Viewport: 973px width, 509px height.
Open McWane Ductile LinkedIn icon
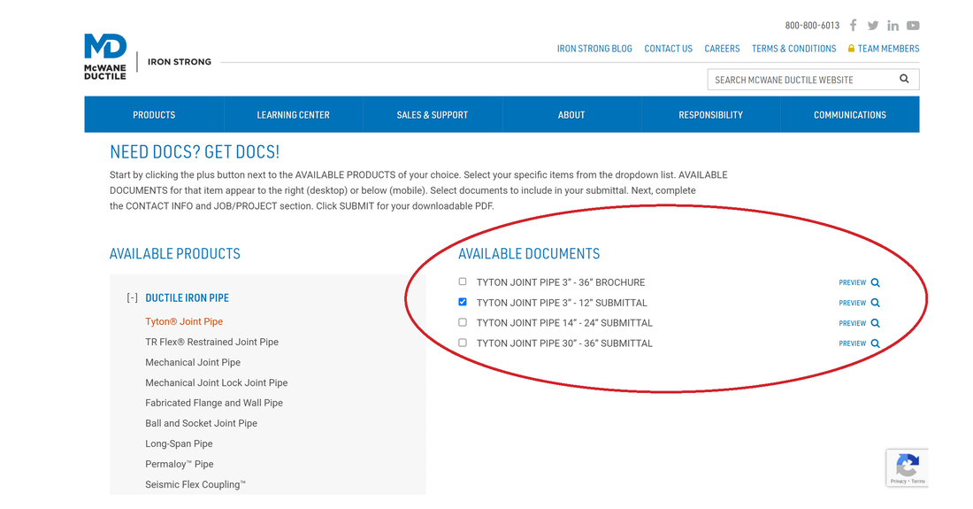pos(893,26)
